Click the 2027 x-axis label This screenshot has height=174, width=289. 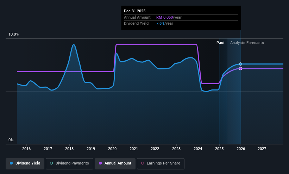(x=262, y=149)
